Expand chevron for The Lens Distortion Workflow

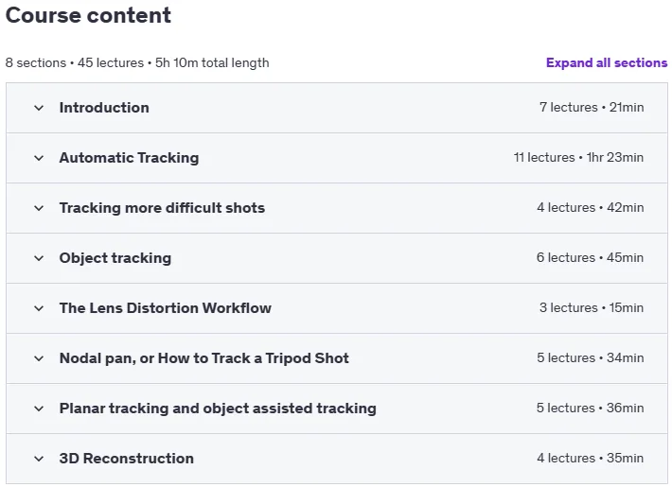(x=39, y=308)
